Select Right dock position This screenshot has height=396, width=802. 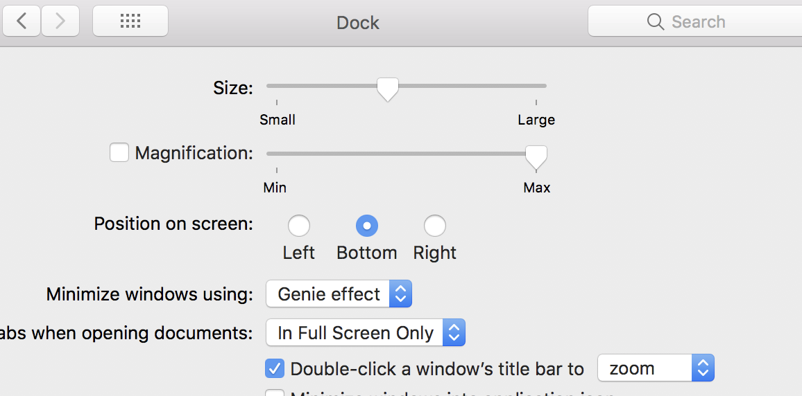[x=435, y=226]
